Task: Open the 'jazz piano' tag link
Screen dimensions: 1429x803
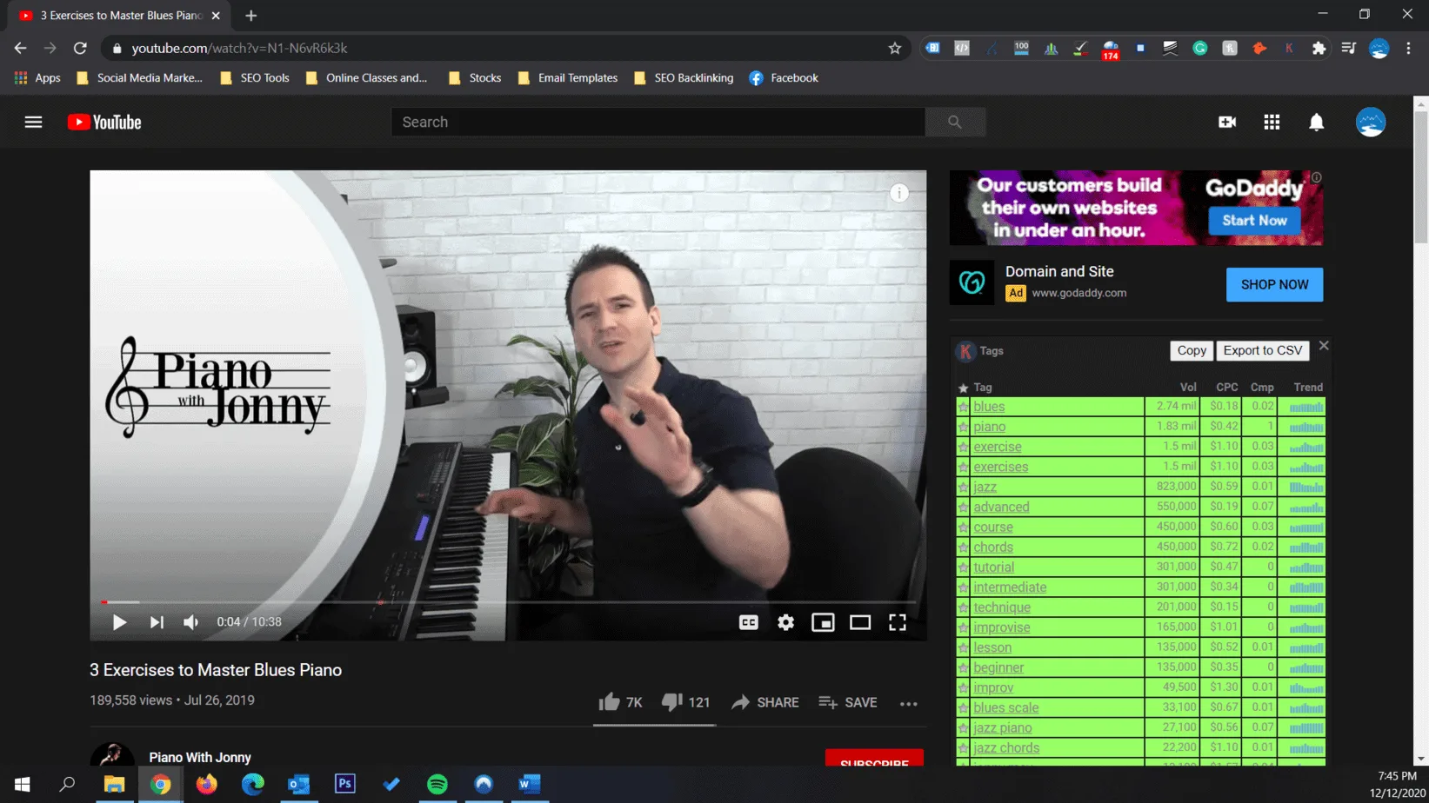Action: click(1002, 728)
